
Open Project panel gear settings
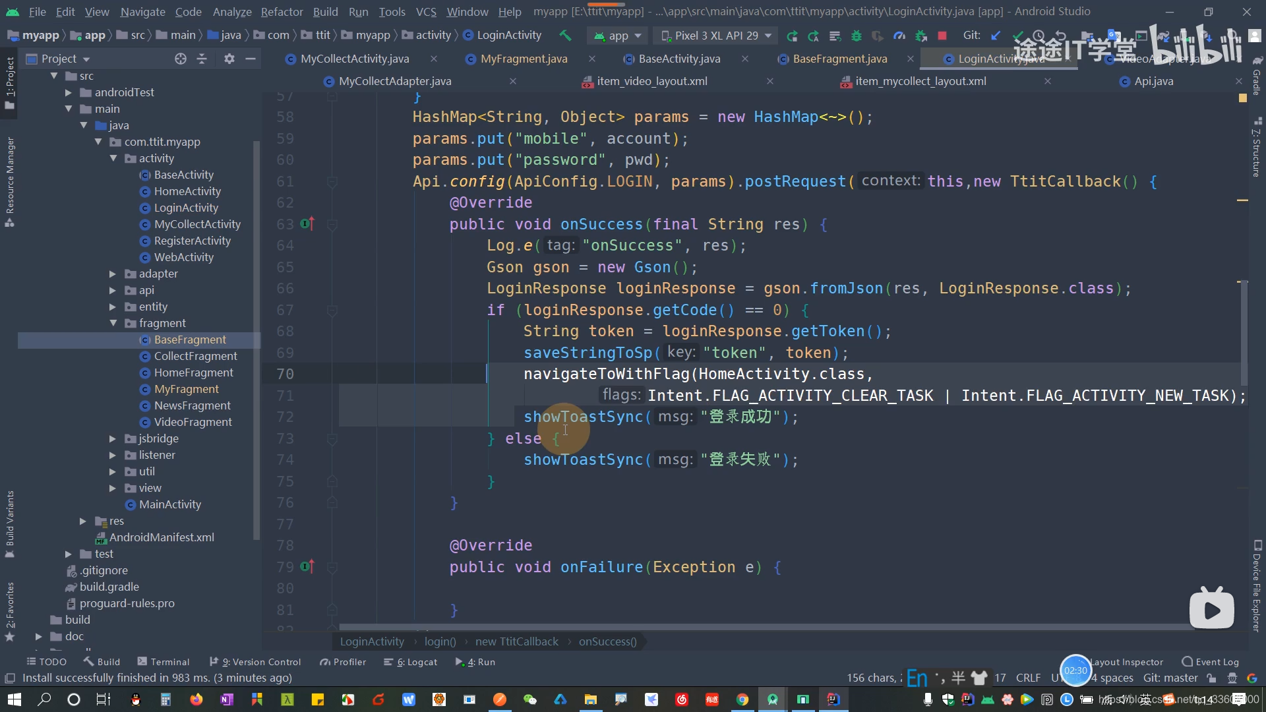(229, 59)
